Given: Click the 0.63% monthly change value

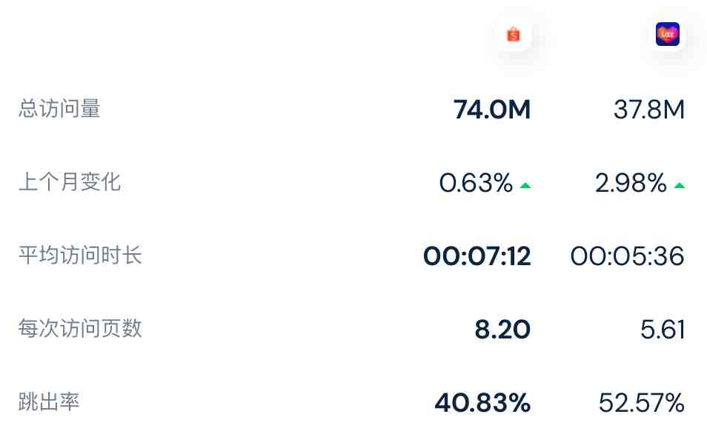Looking at the screenshot, I should click(x=476, y=183).
